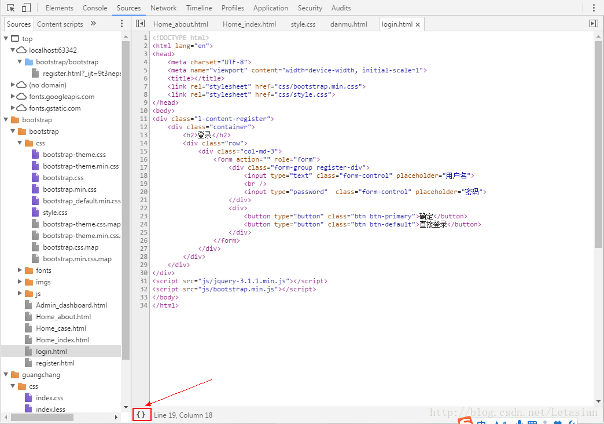
Task: Switch to Home_about.html editor tab
Action: coord(181,24)
